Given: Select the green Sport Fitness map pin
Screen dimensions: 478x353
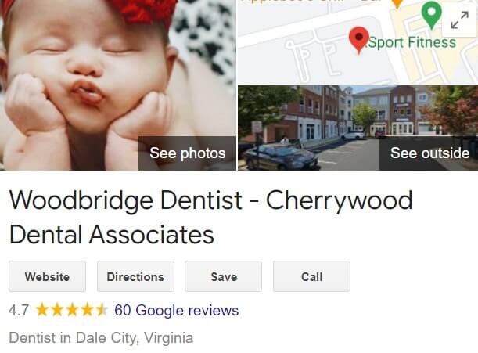Looking at the screenshot, I should (431, 14).
